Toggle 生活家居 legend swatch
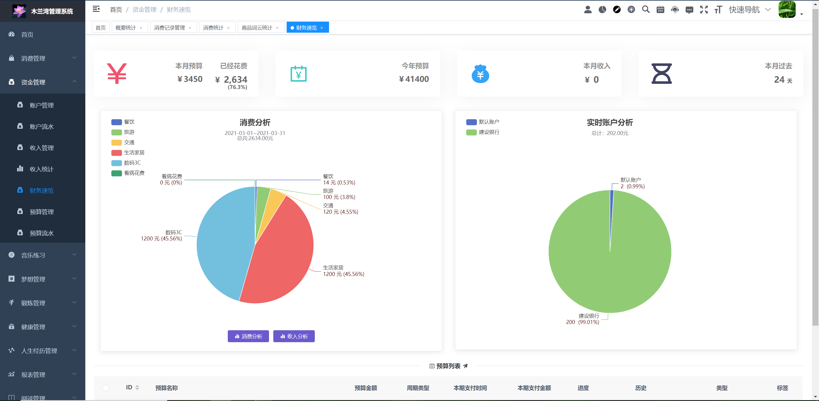The width and height of the screenshot is (819, 401). pos(117,153)
